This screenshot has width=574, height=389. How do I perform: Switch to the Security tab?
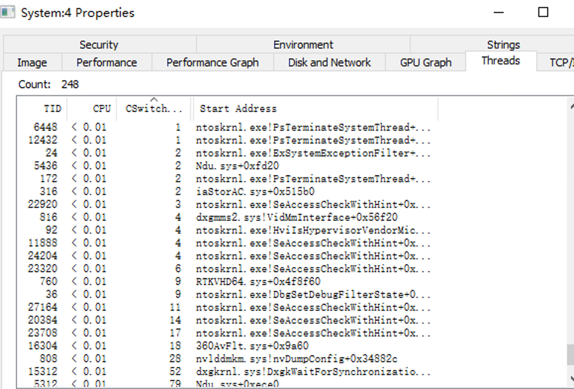99,45
